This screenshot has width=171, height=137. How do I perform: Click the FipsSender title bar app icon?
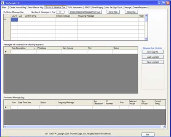[x=2, y=3]
